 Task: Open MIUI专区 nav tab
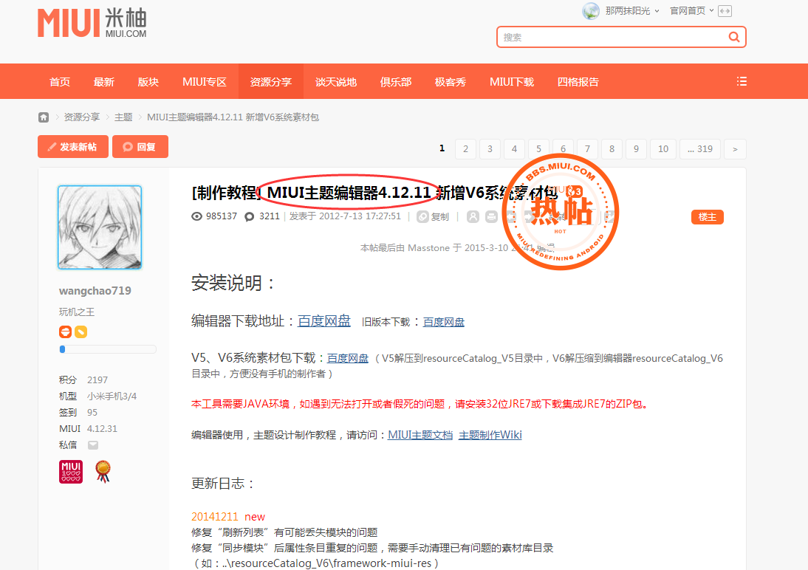tap(205, 81)
